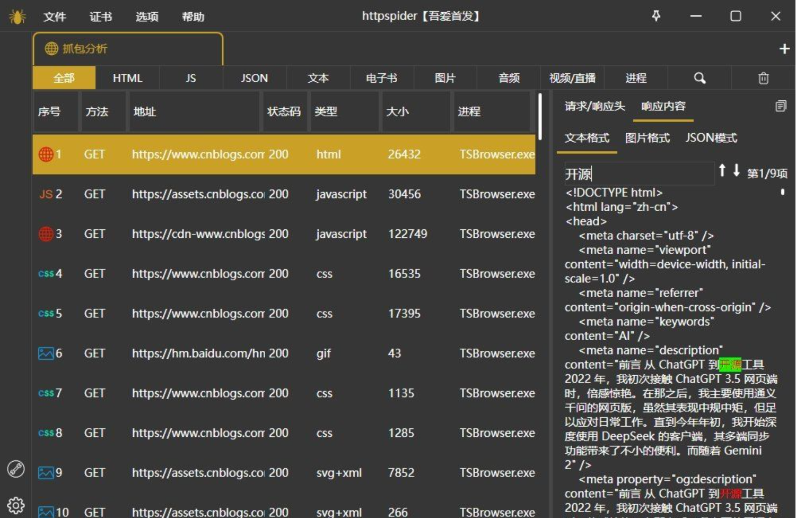
Task: Click image icon of request row 6
Action: point(46,353)
